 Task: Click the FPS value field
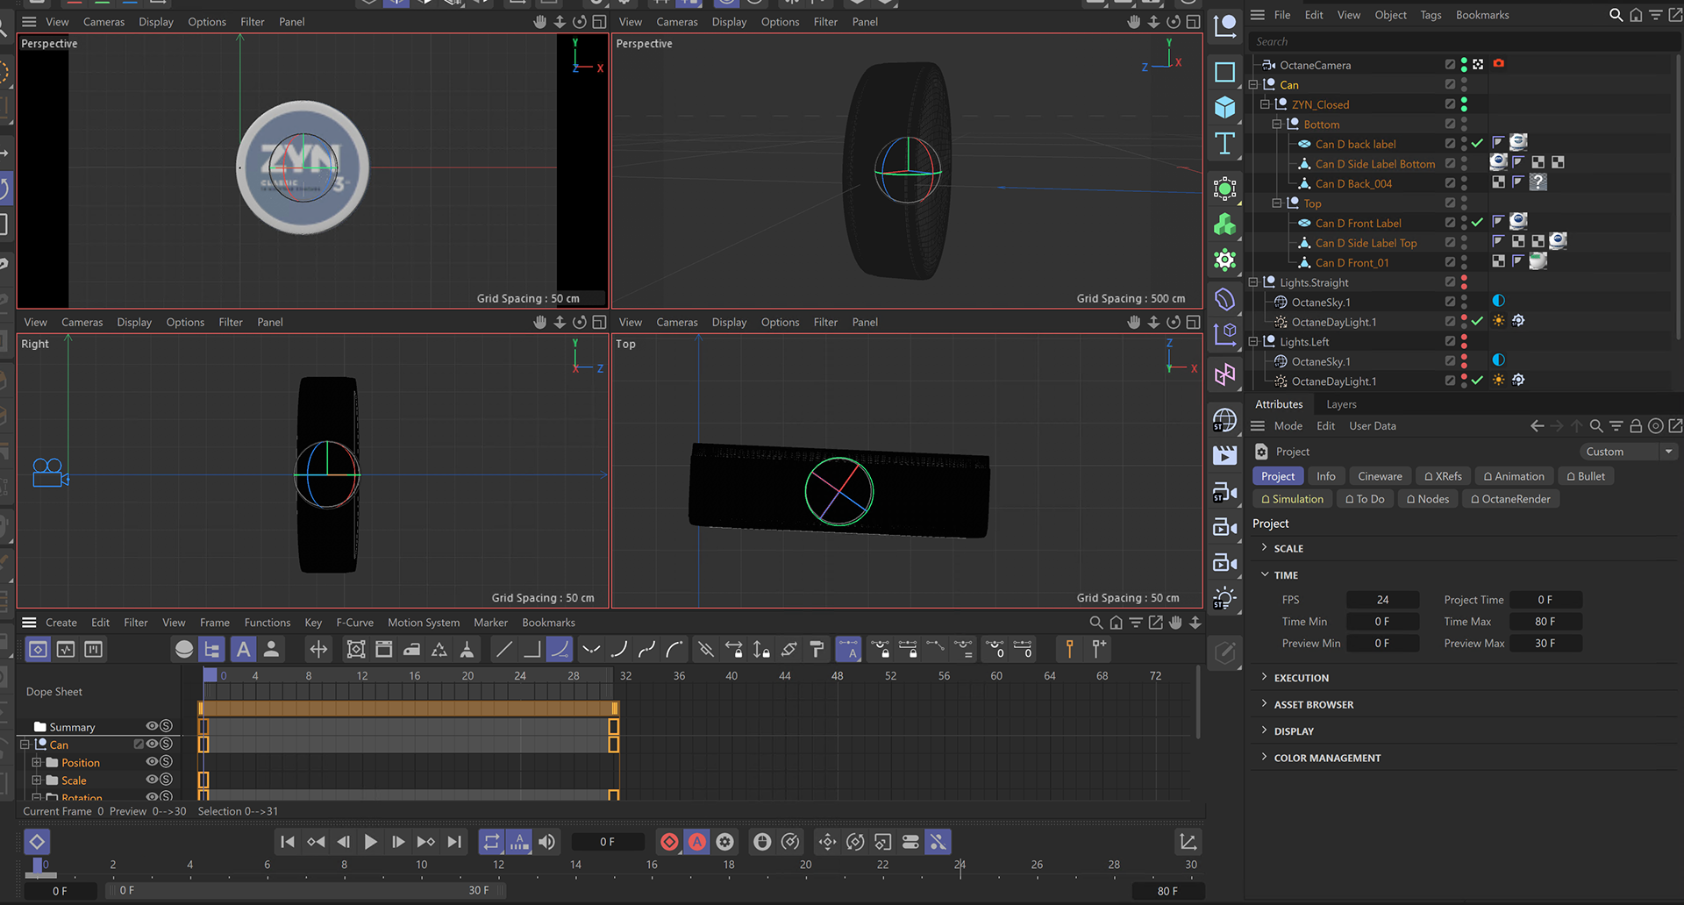click(1382, 600)
